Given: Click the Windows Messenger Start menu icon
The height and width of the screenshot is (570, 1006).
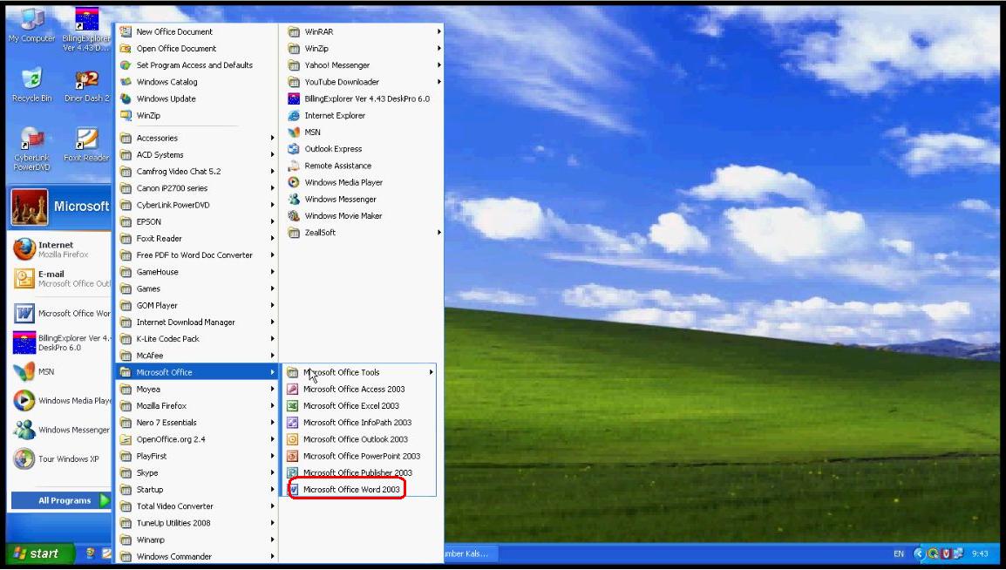Looking at the screenshot, I should point(24,430).
